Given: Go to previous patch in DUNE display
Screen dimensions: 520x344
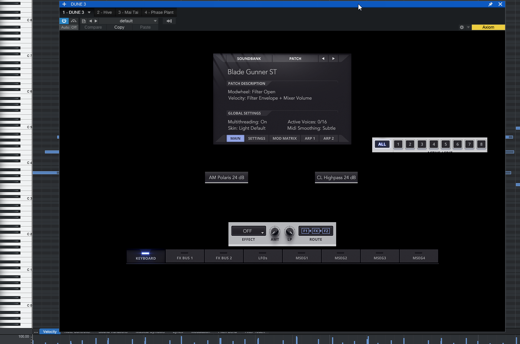Looking at the screenshot, I should tap(323, 59).
